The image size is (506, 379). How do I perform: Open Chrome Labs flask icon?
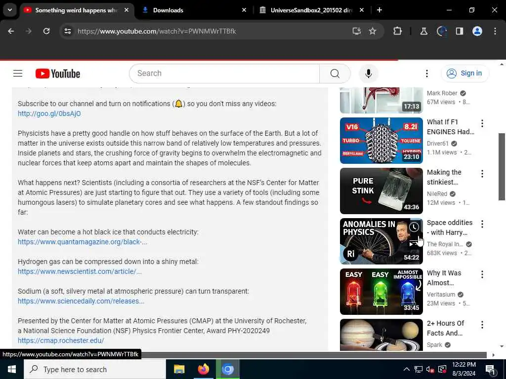pyautogui.click(x=423, y=31)
